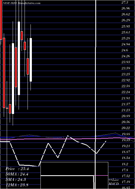The height and width of the screenshot is (189, 135).
Task: Click the 17.52 price level label
Action: click(126, 176)
